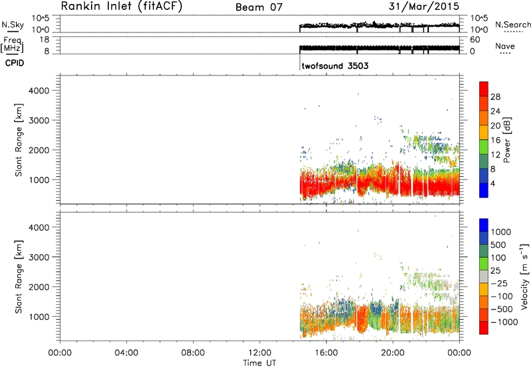Click the 'Velocity [m s-1]' colorbar label
The image size is (531, 367).
(524, 276)
